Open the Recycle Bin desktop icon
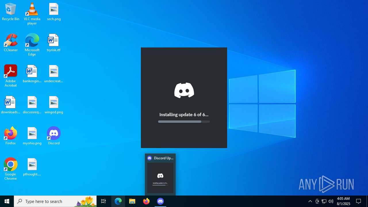 [11, 12]
